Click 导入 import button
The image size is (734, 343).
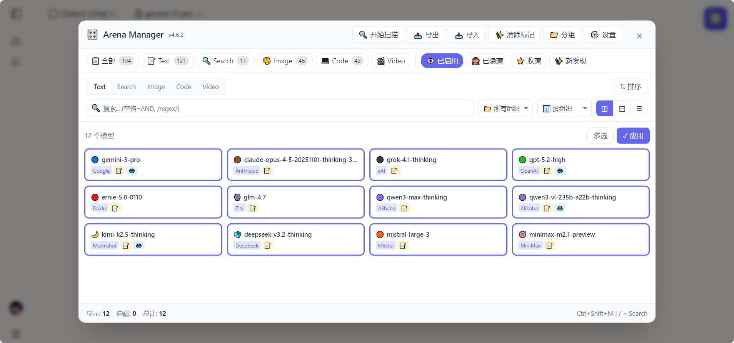pos(467,35)
